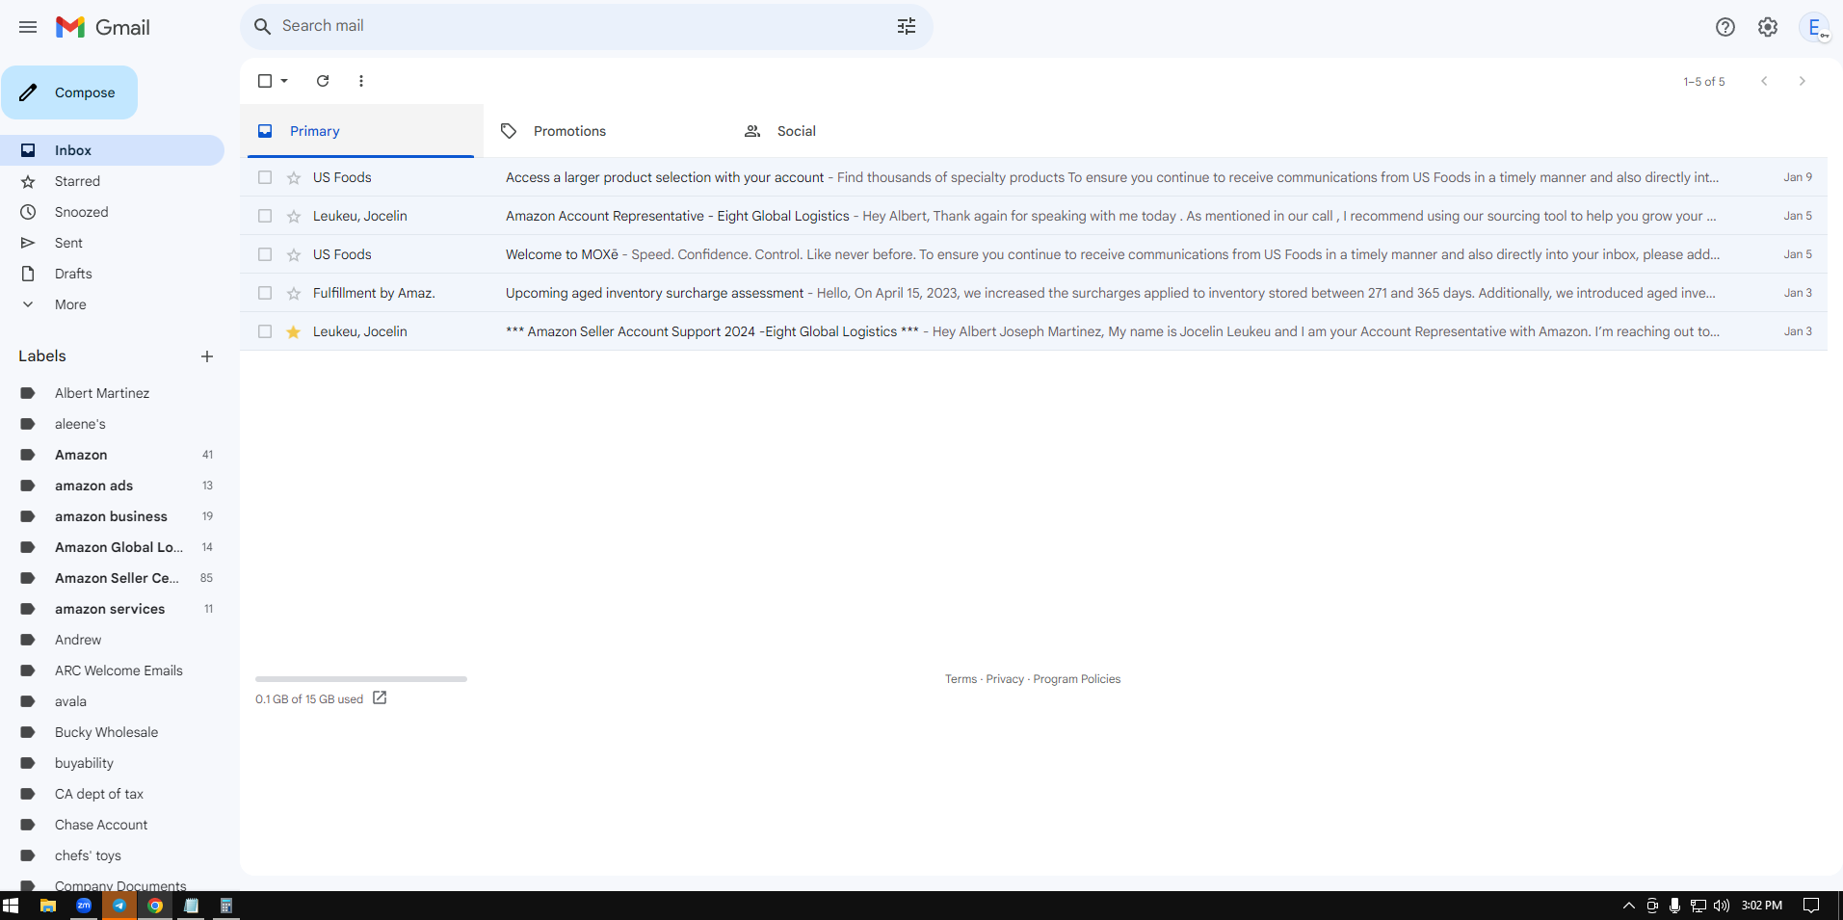
Task: Show search options filter icon
Action: tap(907, 26)
